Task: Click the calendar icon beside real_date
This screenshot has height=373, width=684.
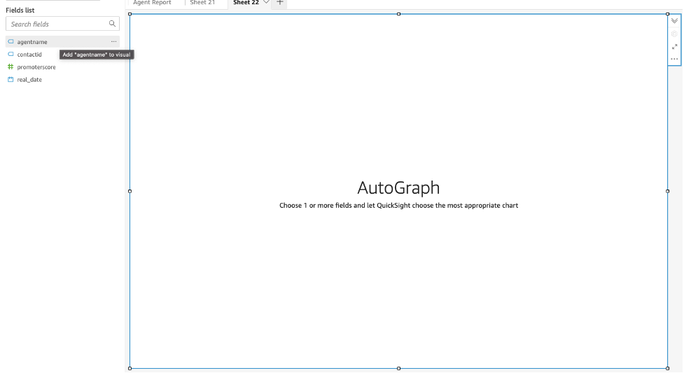Action: [11, 79]
